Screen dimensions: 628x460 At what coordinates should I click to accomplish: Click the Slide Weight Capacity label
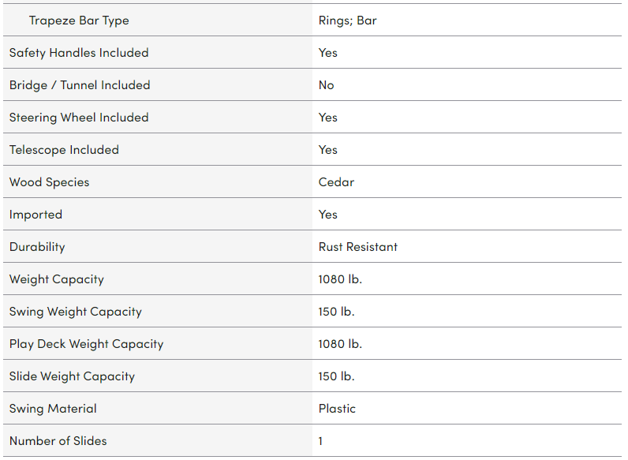72,376
